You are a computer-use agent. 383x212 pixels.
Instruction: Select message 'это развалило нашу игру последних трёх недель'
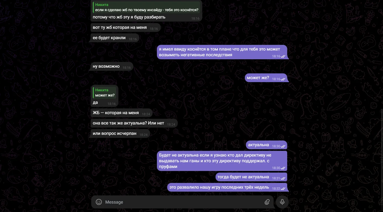tap(227, 187)
